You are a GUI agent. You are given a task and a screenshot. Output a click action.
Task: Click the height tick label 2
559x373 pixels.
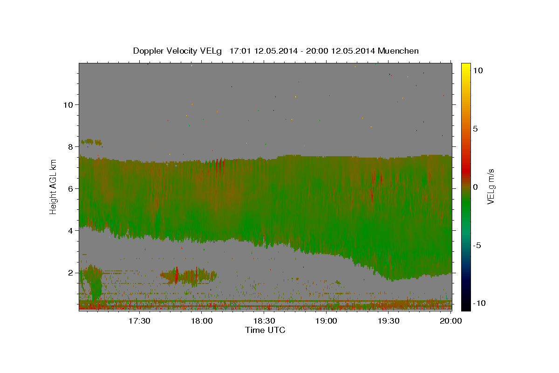click(x=71, y=273)
